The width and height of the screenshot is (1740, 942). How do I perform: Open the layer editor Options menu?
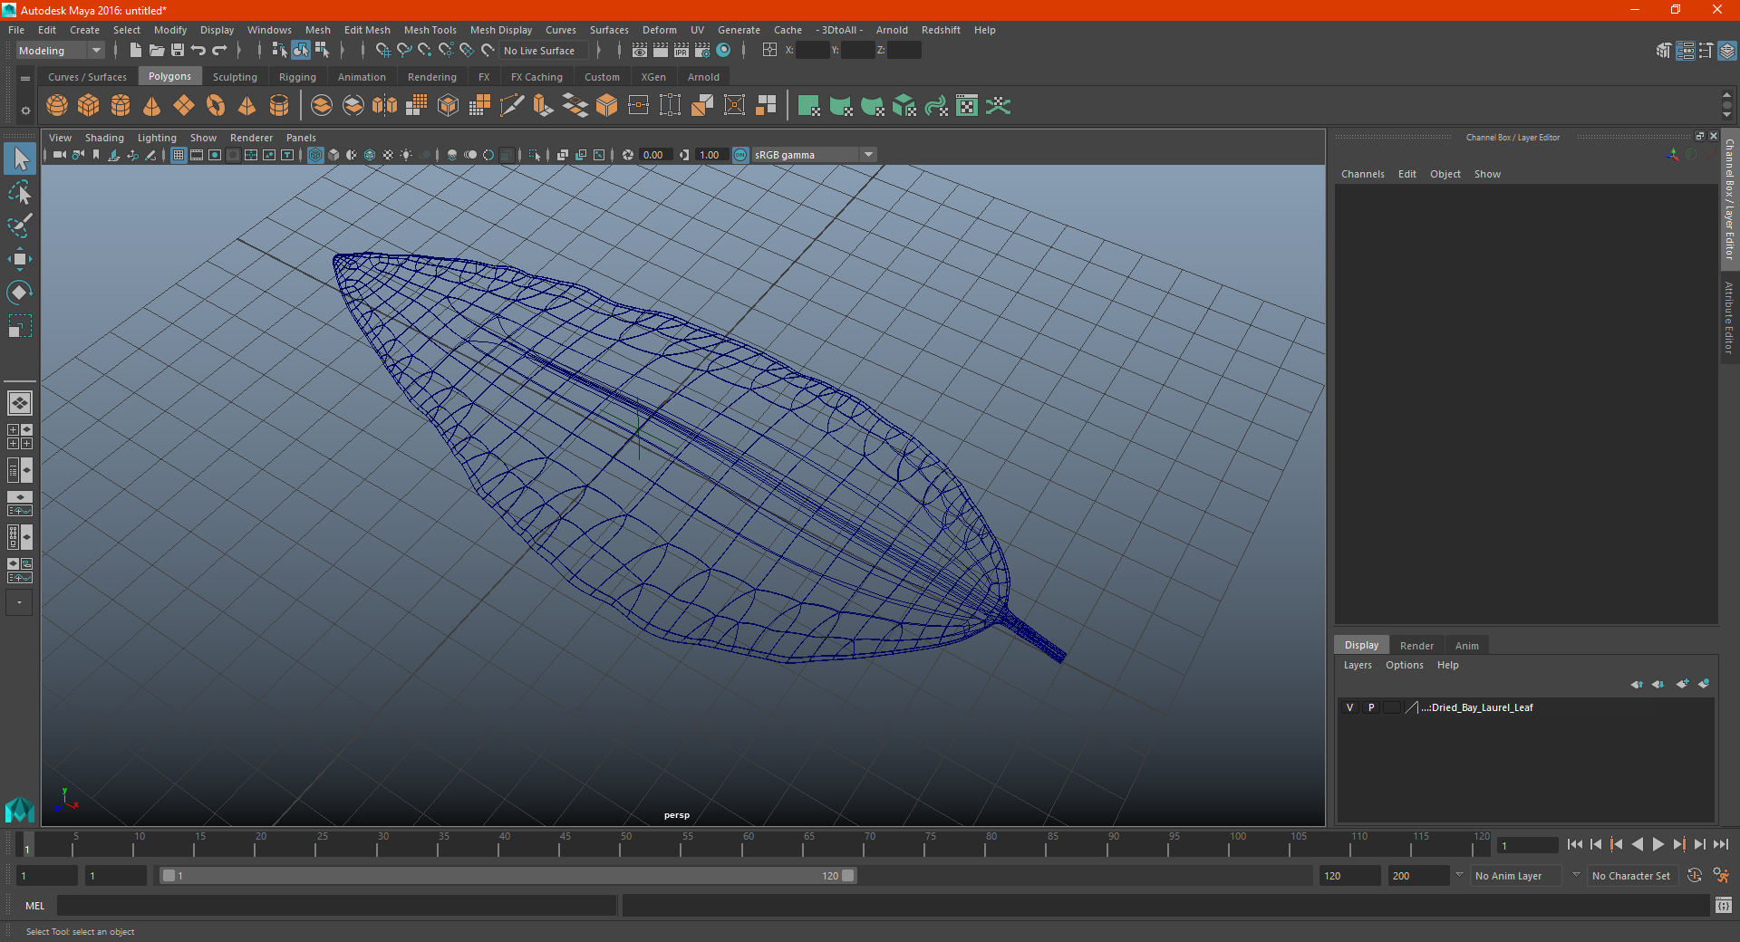click(x=1404, y=665)
